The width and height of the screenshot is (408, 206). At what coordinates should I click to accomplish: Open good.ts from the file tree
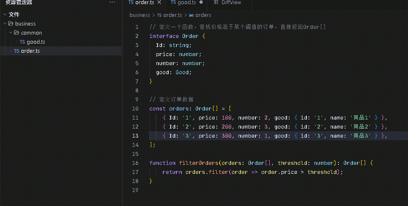pos(36,42)
